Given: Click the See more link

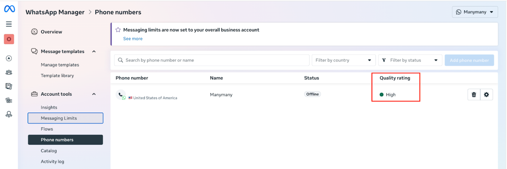Looking at the screenshot, I should 133,39.
